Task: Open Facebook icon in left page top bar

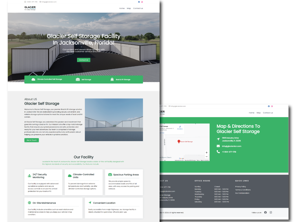Action: pos(139,2)
